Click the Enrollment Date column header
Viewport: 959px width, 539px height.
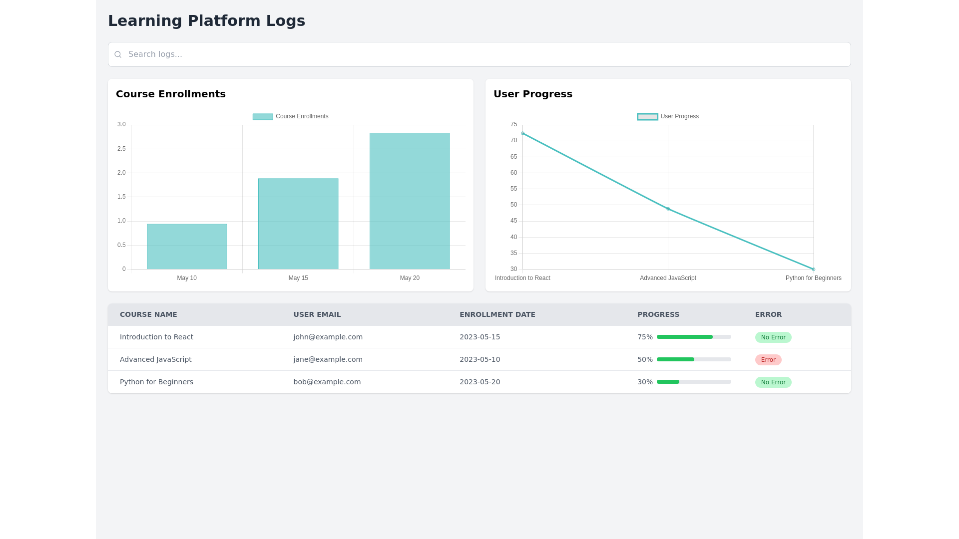pyautogui.click(x=497, y=315)
